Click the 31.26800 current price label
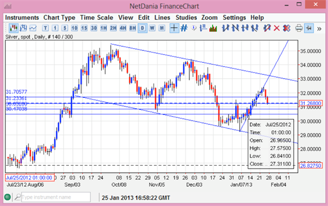The height and width of the screenshot is (206, 328). click(310, 103)
